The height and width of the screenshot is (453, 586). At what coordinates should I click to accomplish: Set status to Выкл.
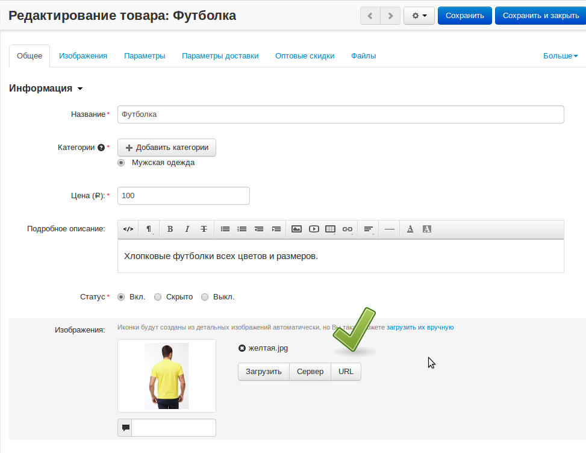[x=205, y=297]
